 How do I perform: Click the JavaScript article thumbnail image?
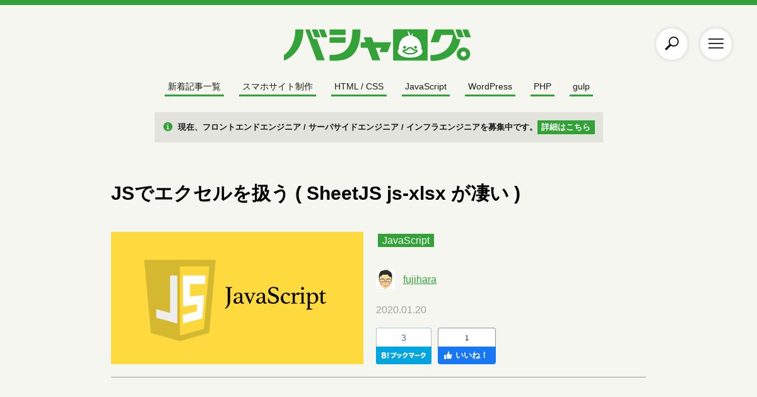click(x=237, y=298)
